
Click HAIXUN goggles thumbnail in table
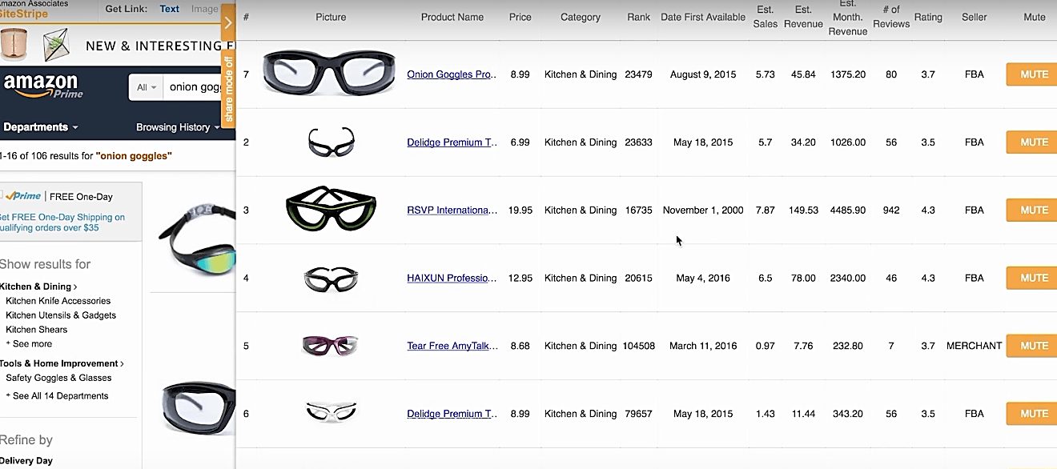click(x=331, y=279)
